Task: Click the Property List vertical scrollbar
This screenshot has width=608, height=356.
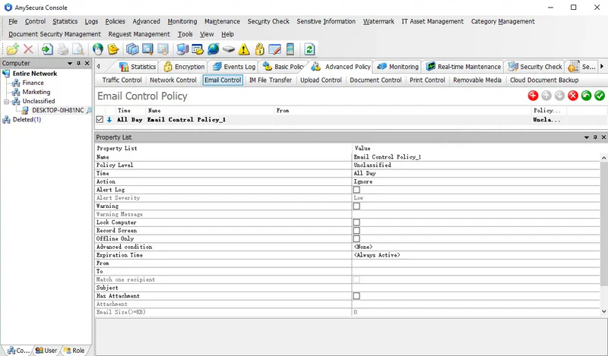Action: 603,225
